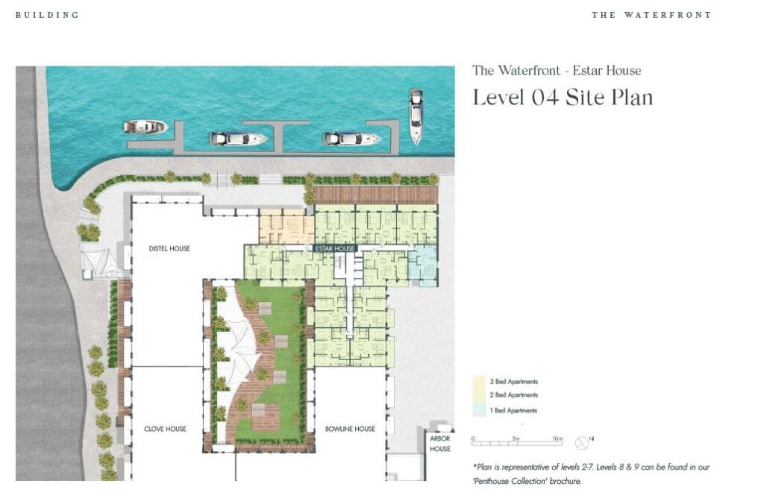Viewport: 764px width, 495px height.
Task: Click the scale bar's 10m marking
Action: (x=557, y=439)
